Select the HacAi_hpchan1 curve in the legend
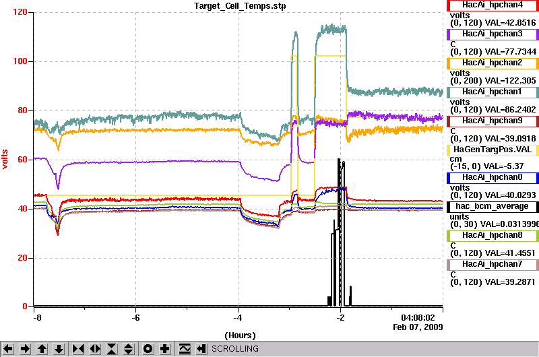This screenshot has height=357, width=539. 493,92
